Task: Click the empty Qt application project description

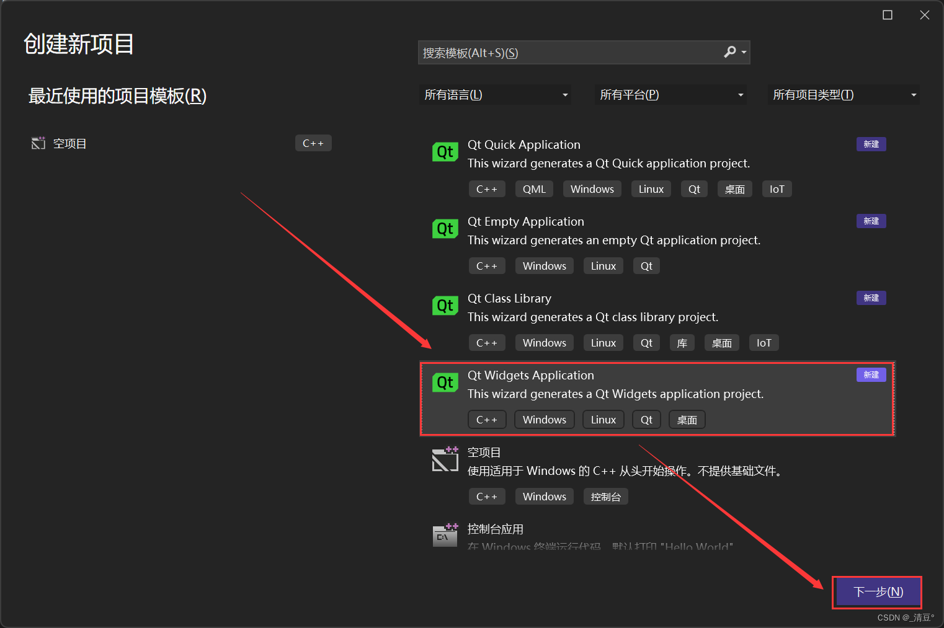Action: coord(614,240)
